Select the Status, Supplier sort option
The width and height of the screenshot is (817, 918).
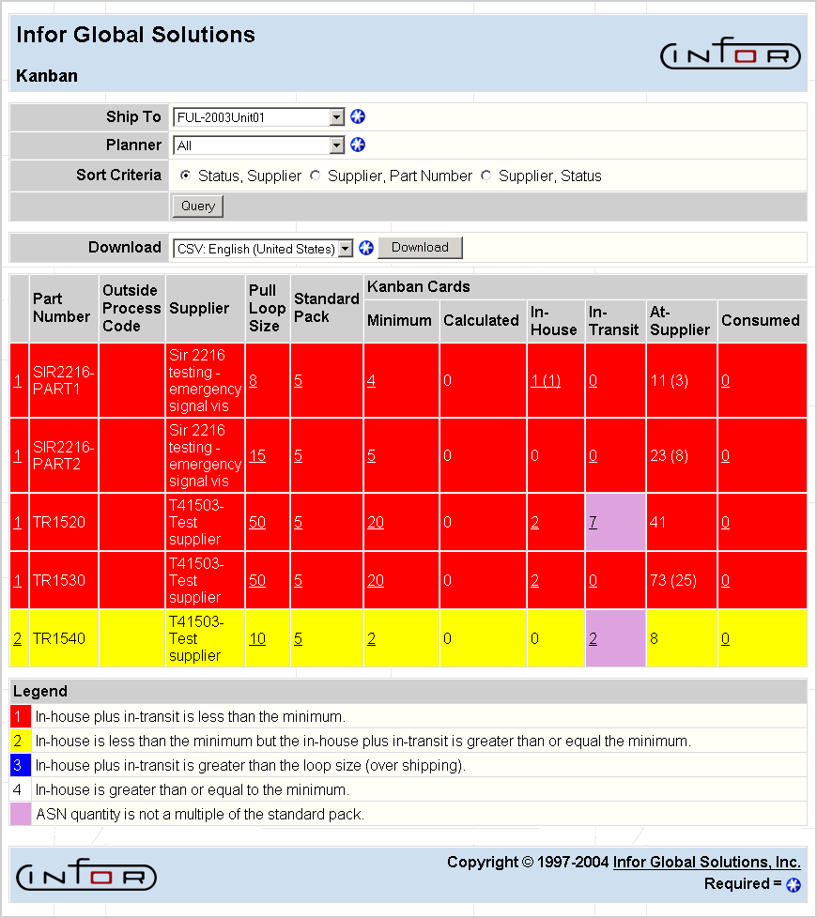tap(185, 175)
